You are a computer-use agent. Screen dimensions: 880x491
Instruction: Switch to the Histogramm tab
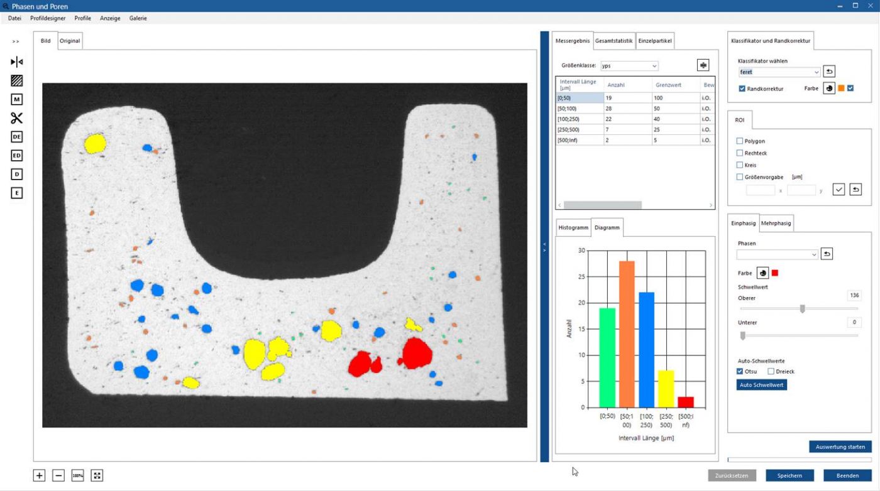(x=573, y=227)
